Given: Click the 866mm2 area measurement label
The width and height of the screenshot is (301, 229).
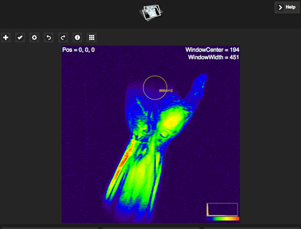Looking at the screenshot, I should [166, 91].
